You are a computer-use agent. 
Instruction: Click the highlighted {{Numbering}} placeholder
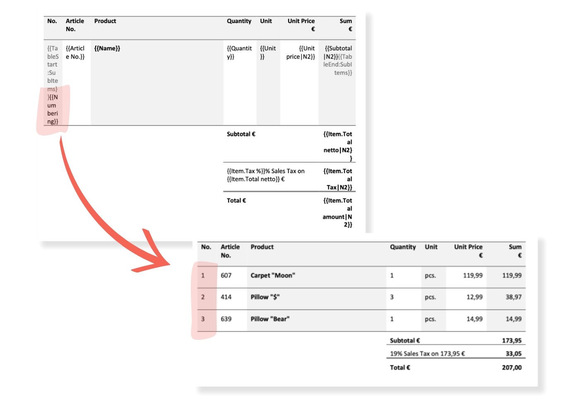(x=53, y=109)
